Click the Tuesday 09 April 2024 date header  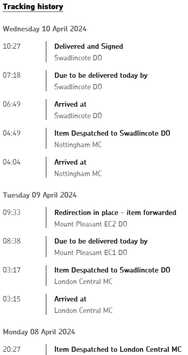click(x=40, y=195)
